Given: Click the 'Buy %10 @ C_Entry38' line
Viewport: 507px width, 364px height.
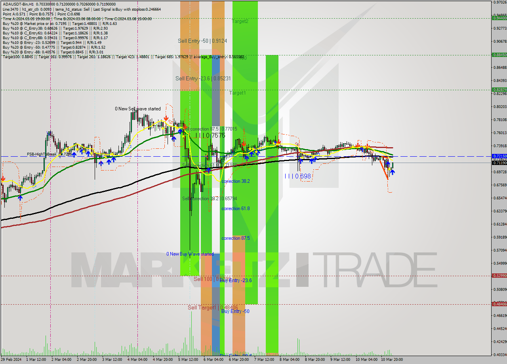Looking at the screenshot, I should (55, 28).
